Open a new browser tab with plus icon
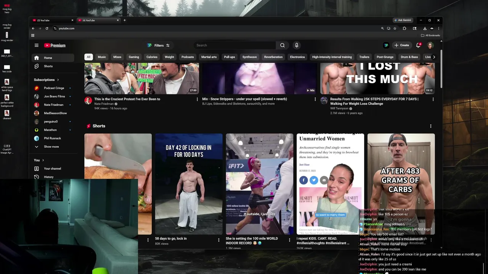The height and width of the screenshot is (274, 488). [124, 20]
